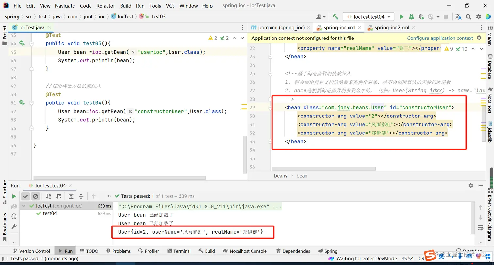
Task: Open the Navigate menu
Action: [x=65, y=6]
